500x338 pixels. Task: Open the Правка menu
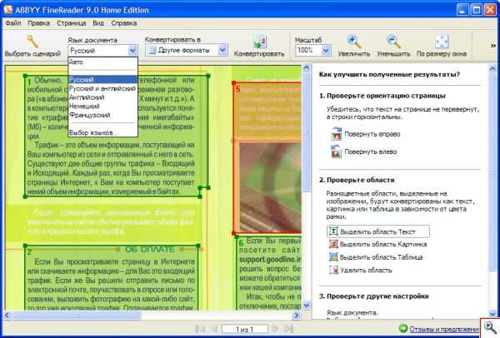[38, 23]
